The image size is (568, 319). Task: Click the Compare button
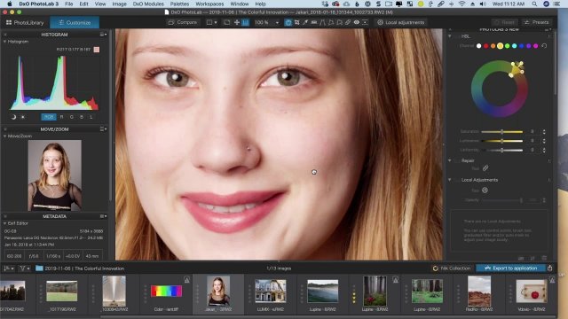pyautogui.click(x=183, y=22)
